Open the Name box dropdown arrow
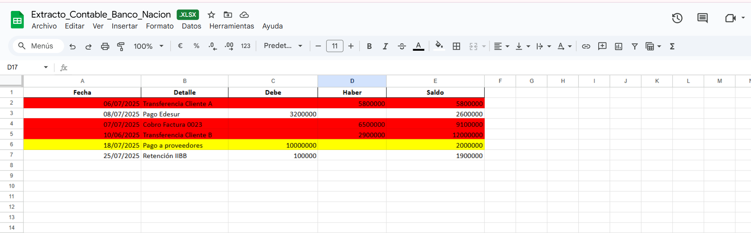 point(46,67)
